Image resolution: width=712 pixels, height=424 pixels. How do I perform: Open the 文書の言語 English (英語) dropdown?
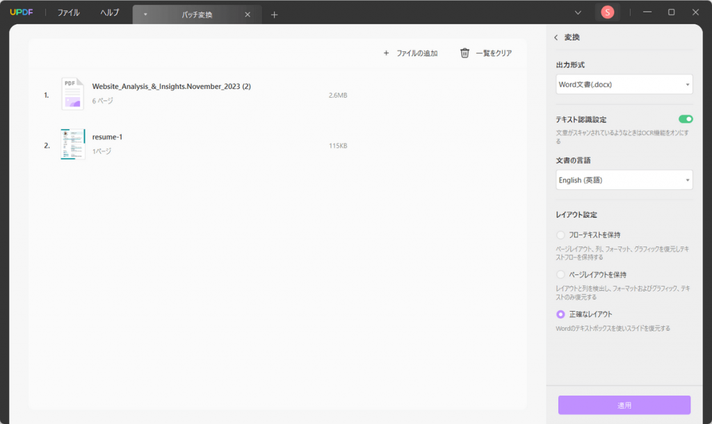[x=624, y=180]
